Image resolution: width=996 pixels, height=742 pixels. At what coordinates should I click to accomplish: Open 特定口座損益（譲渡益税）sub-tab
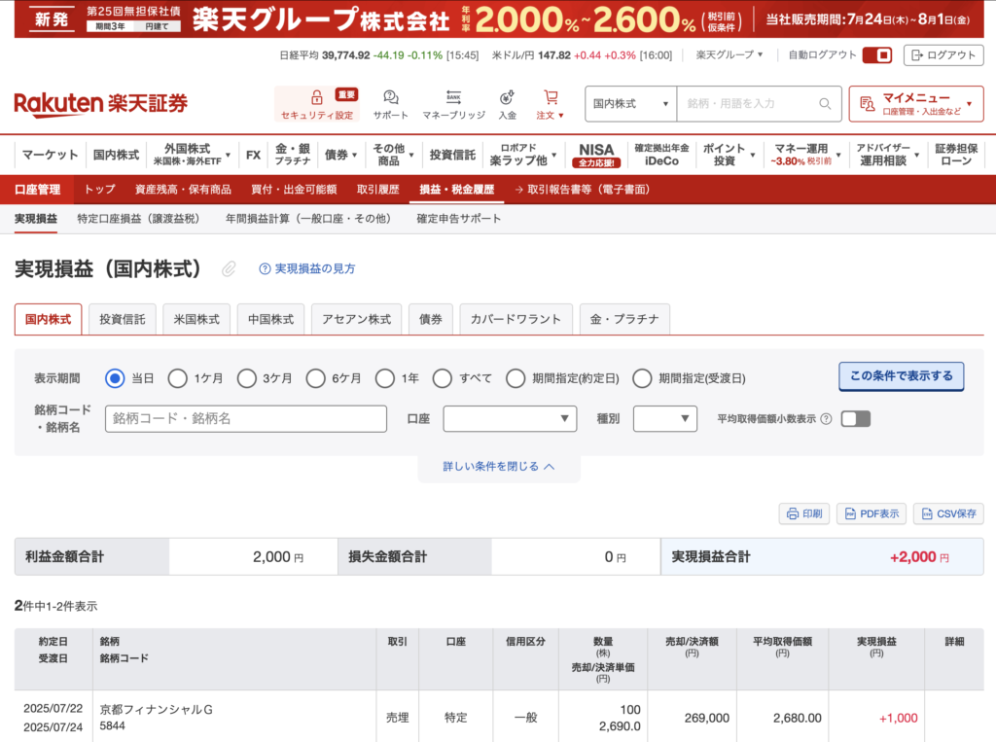(138, 219)
